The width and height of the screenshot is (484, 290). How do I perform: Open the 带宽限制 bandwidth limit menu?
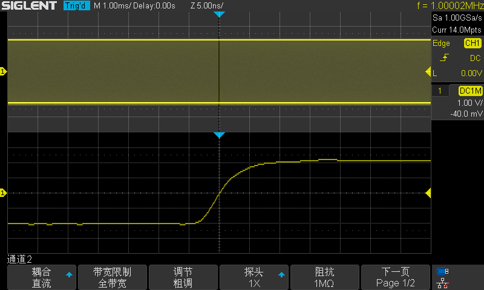pyautogui.click(x=112, y=277)
